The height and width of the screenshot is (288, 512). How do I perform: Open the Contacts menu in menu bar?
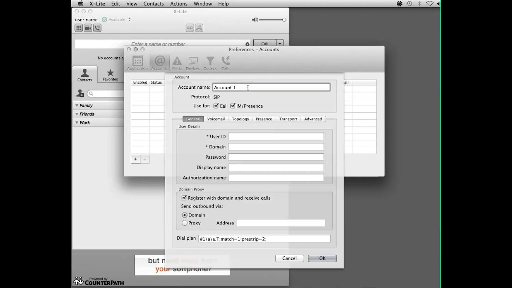click(x=154, y=4)
